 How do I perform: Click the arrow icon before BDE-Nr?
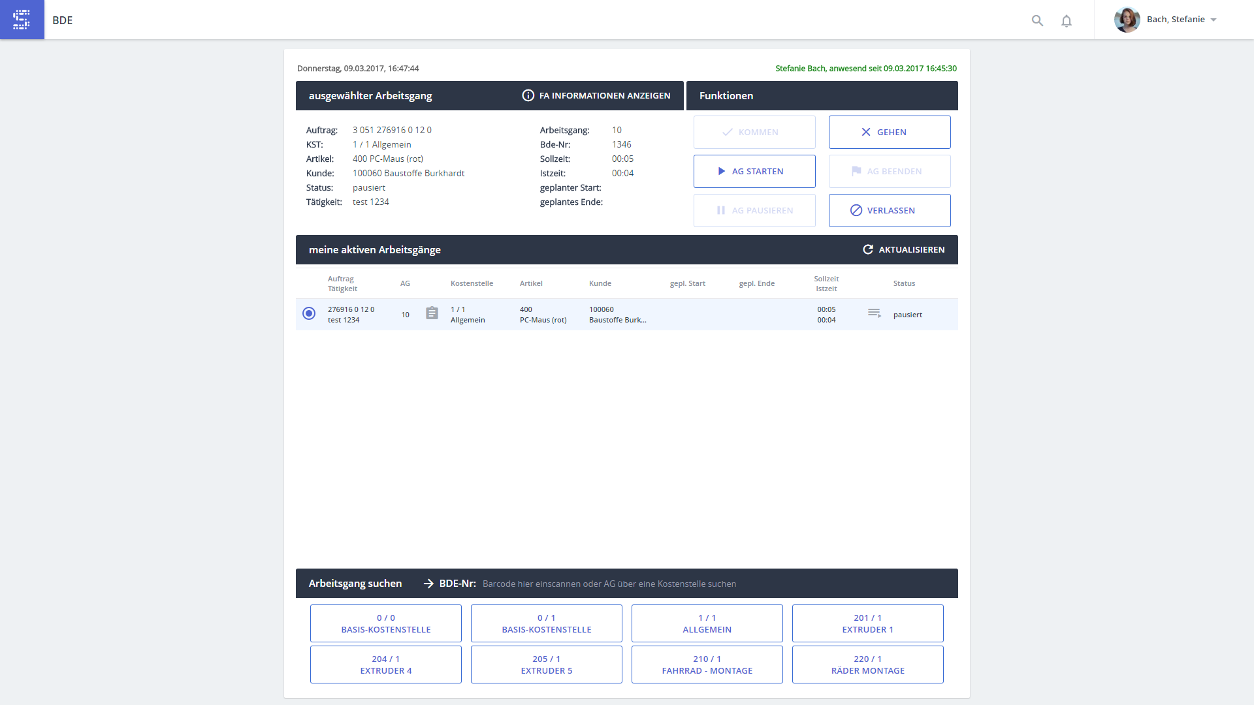(428, 584)
